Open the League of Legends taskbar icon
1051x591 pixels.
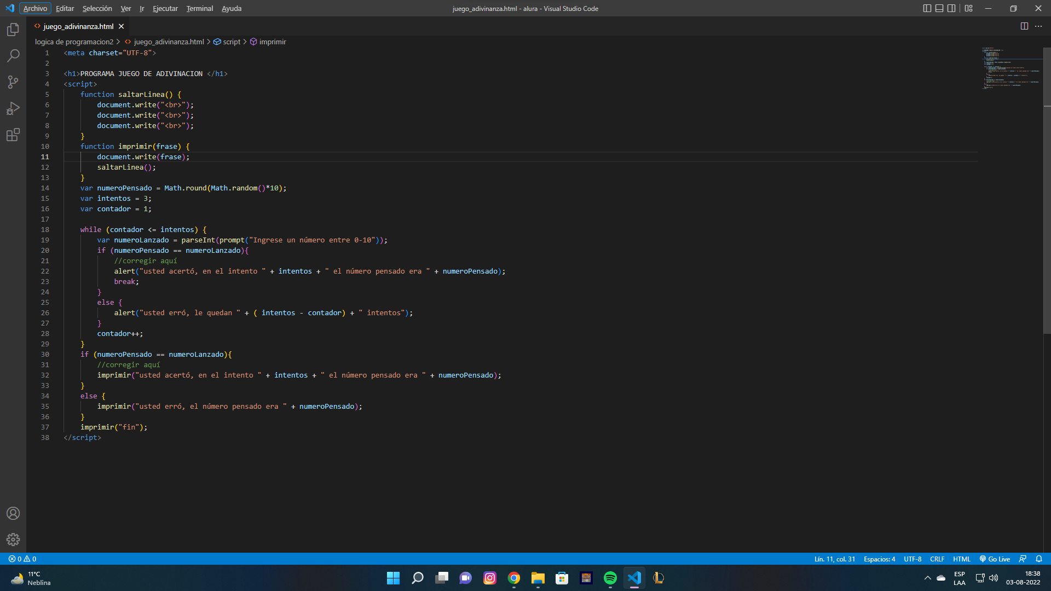[659, 578]
